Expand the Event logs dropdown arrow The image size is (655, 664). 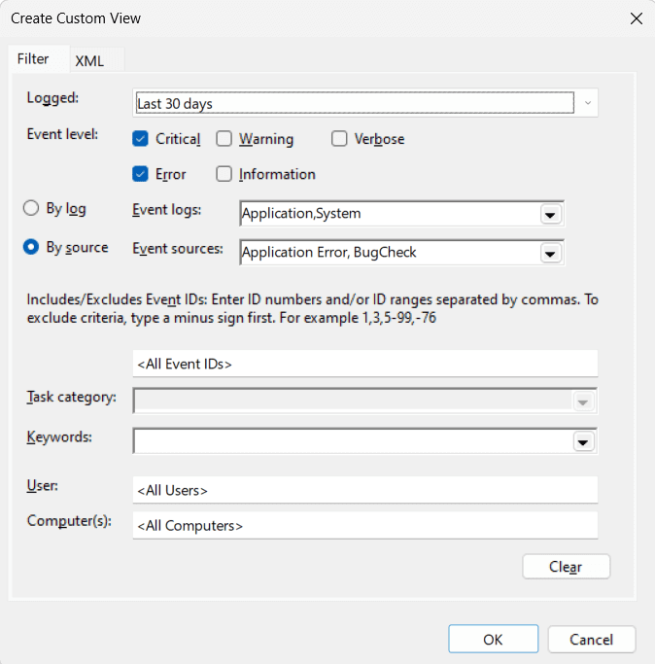(551, 214)
